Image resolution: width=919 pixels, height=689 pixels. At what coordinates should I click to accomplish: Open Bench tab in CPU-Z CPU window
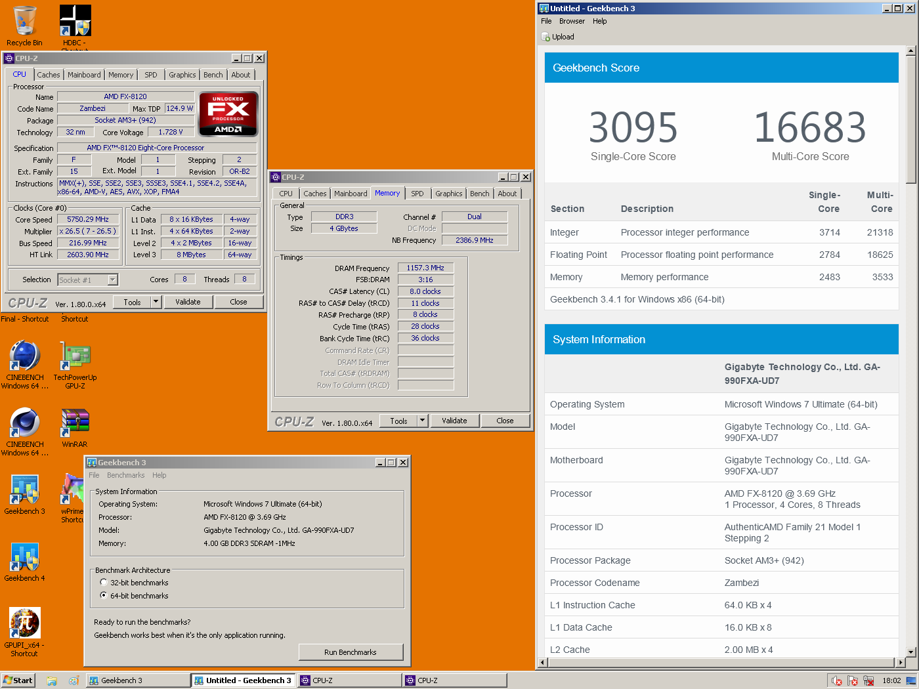point(213,75)
